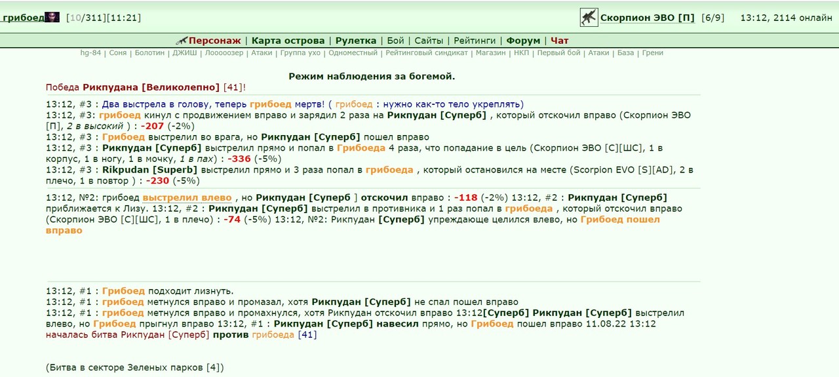
Task: Click the 13:12, 2114 онлайн status
Action: click(786, 18)
